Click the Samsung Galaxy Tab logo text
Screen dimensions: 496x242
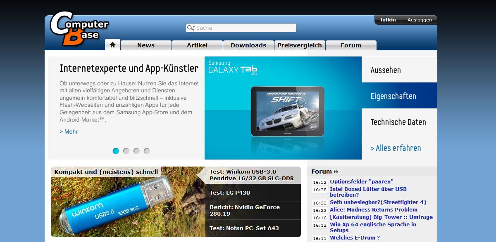233,68
